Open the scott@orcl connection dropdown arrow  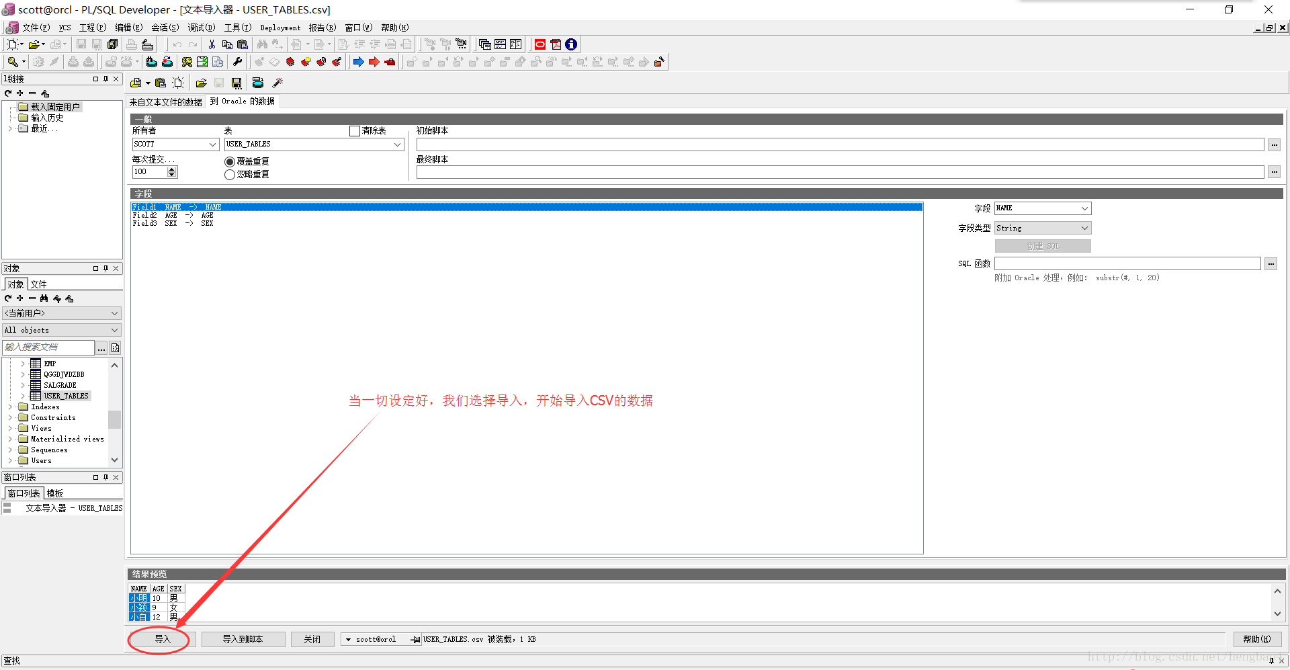tap(348, 640)
